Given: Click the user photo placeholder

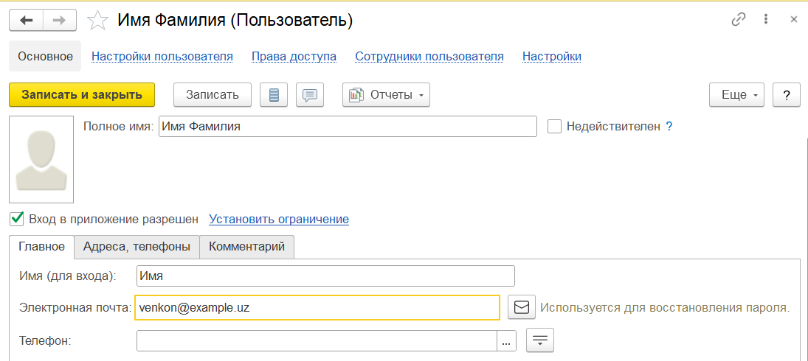Looking at the screenshot, I should pos(41,159).
